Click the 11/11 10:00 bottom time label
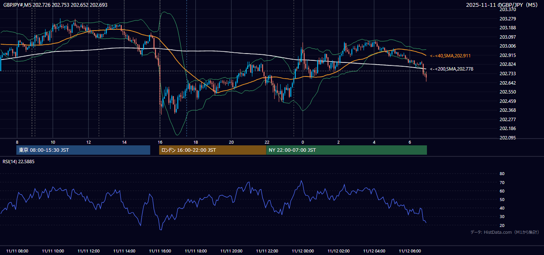Screen dimensions: 544x255 (53, 251)
